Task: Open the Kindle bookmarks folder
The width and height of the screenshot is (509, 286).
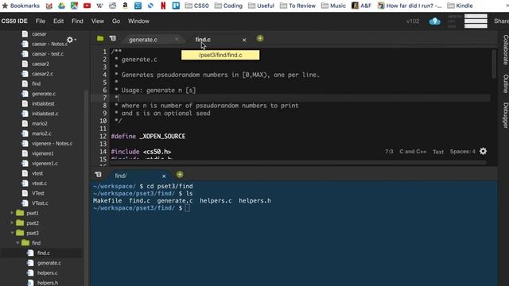Action: [x=460, y=6]
